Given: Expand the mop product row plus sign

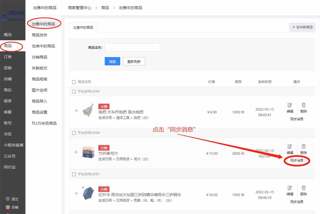Looking at the screenshot, I should click(x=76, y=110).
